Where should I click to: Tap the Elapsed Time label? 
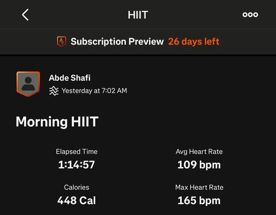(x=77, y=152)
